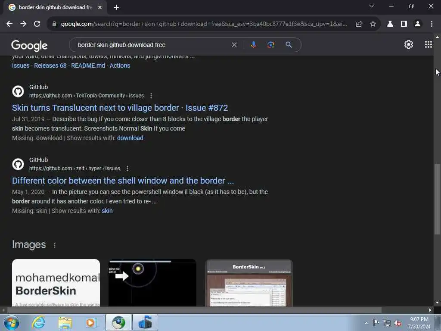Viewport: 441px width, 331px height.
Task: Open Chrome three-dot menu
Action: click(432, 24)
